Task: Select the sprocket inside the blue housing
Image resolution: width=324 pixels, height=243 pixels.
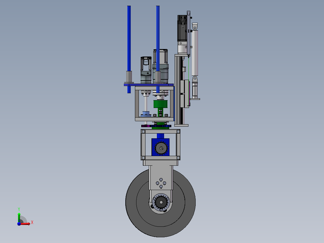Action: (x=161, y=148)
